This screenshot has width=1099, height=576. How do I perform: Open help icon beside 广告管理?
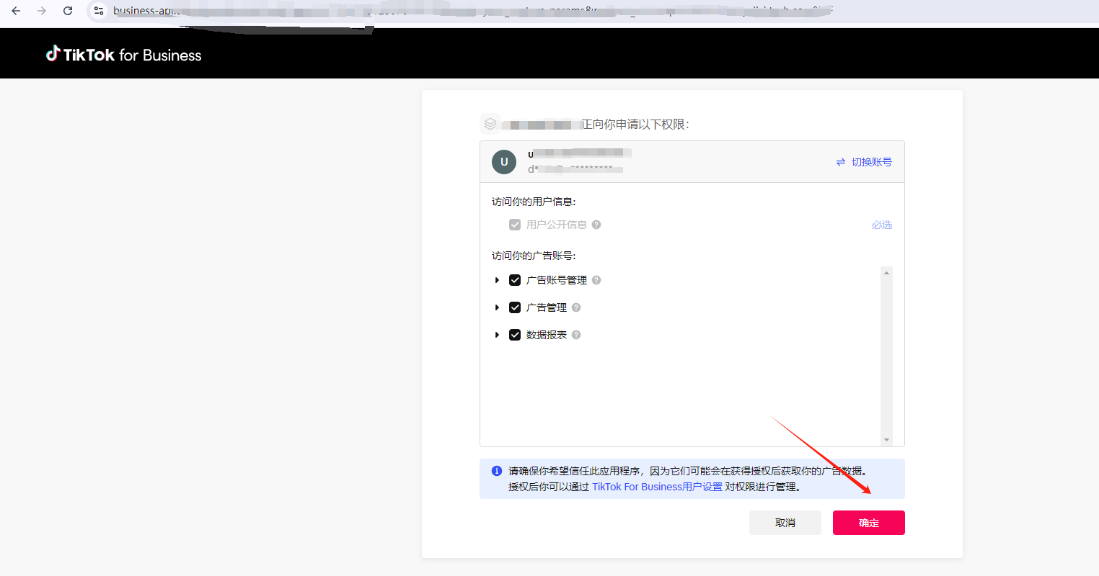(x=576, y=307)
